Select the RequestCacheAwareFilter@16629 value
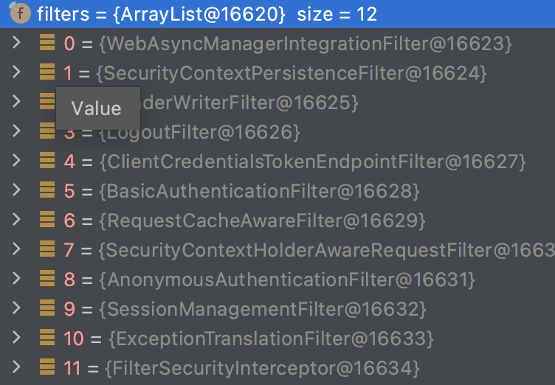This screenshot has height=385, width=555. point(262,221)
